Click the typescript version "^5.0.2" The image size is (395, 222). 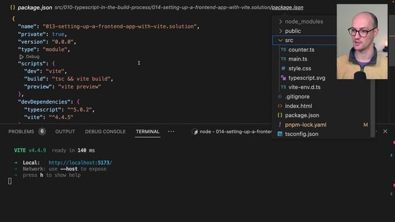click(80, 110)
